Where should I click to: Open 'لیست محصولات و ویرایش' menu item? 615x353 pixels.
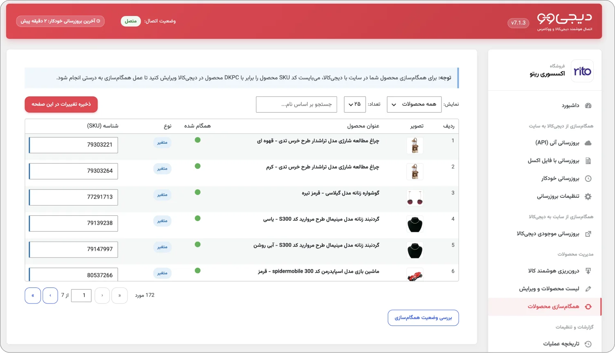pos(549,289)
